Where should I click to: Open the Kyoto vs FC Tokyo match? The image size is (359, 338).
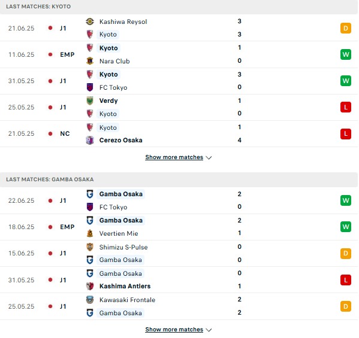coord(179,81)
